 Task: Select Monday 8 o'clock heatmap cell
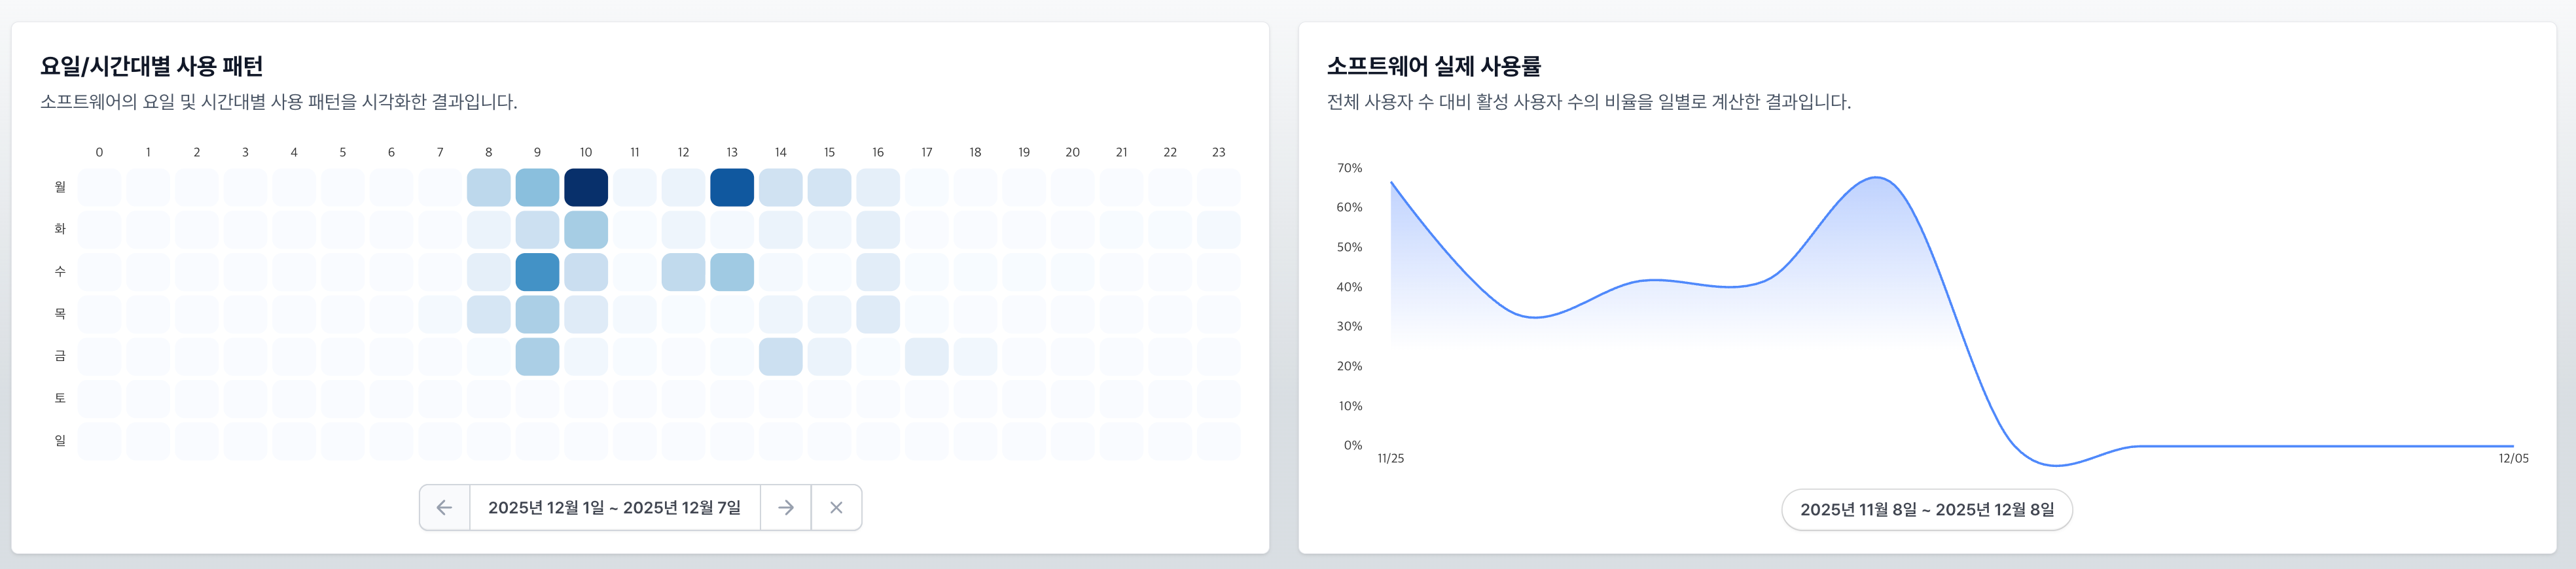tap(489, 188)
